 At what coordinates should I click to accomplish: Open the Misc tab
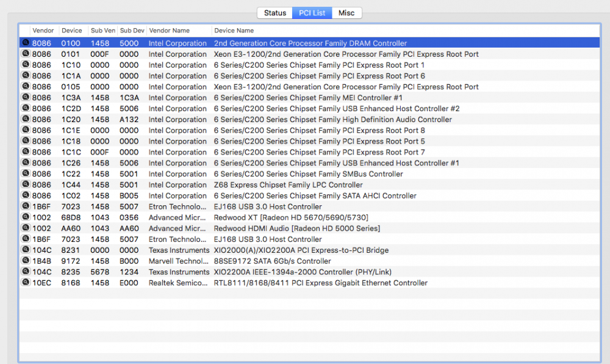tap(346, 13)
